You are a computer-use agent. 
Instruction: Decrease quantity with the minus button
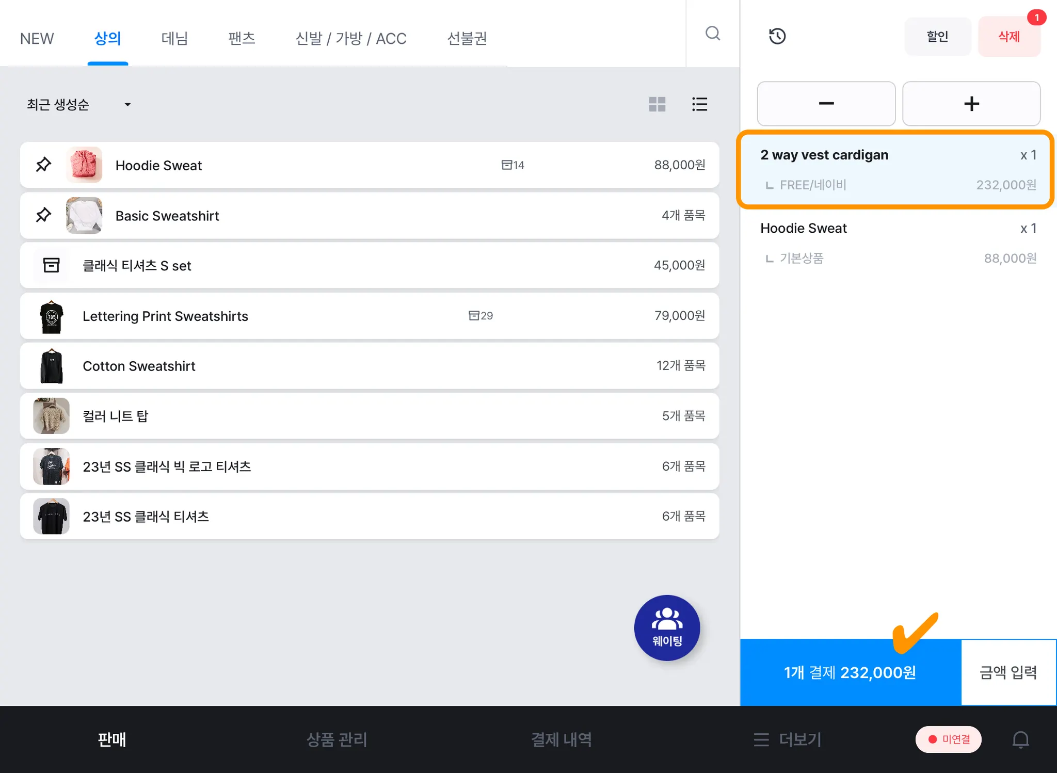click(826, 104)
